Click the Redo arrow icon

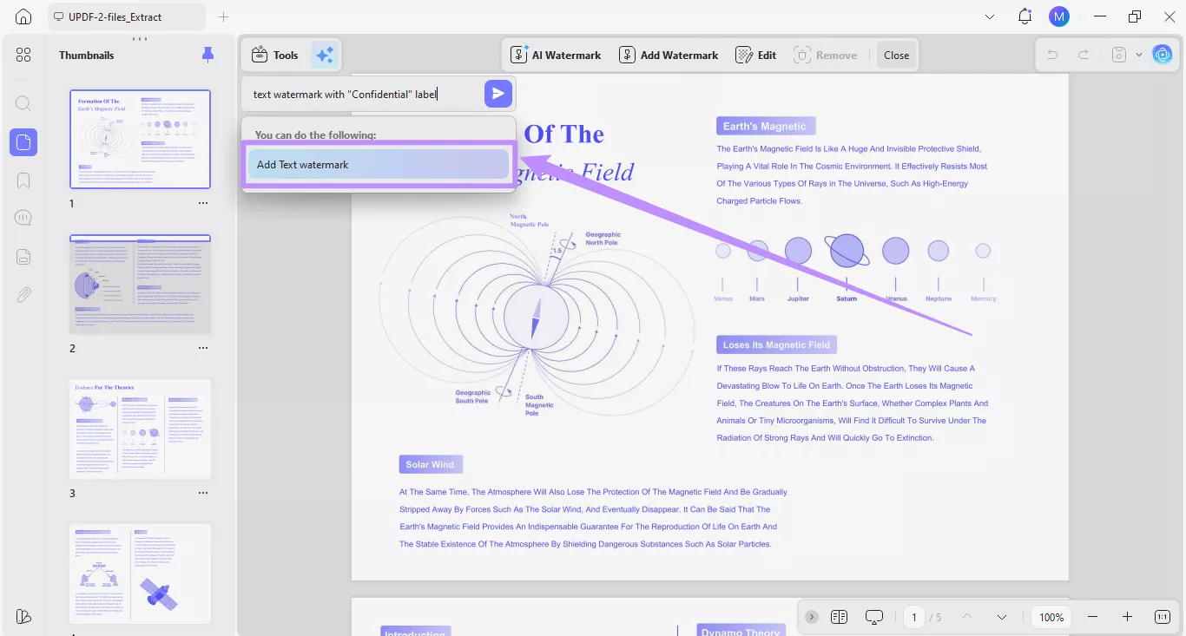pyautogui.click(x=1084, y=55)
